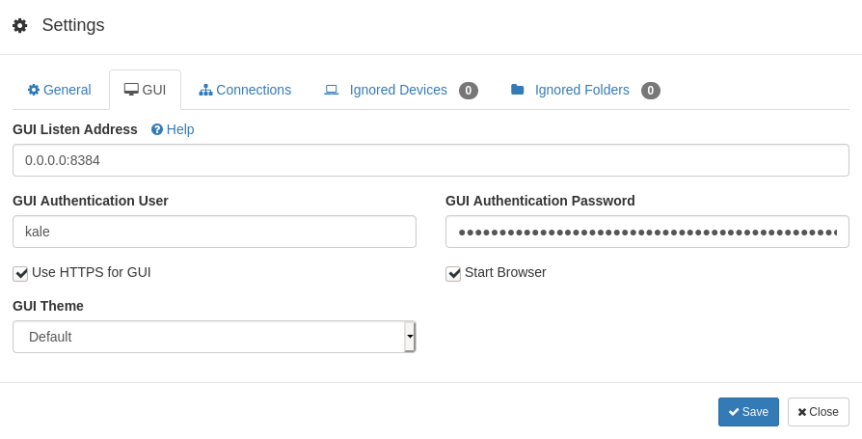Click the cog icon on General tab
The width and height of the screenshot is (862, 439).
tap(34, 90)
